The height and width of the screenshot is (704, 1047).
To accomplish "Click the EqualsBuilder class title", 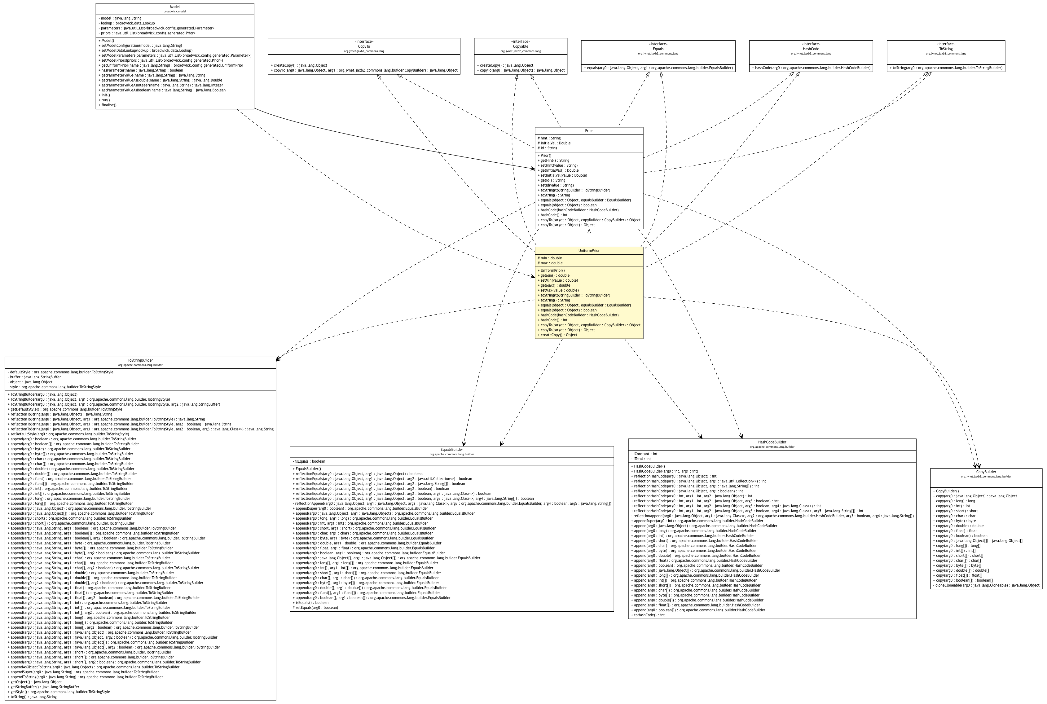I will 452,449.
